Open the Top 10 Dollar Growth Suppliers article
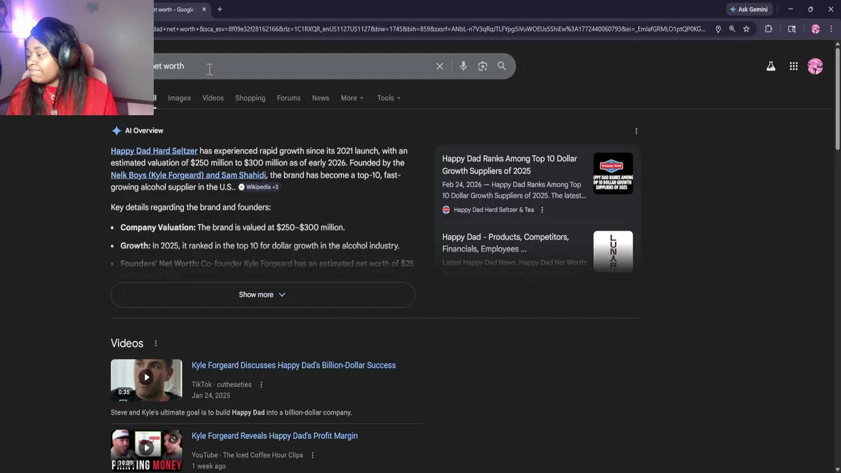The height and width of the screenshot is (473, 841). 510,164
